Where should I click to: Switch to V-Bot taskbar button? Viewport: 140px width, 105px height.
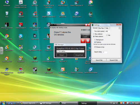(68, 103)
